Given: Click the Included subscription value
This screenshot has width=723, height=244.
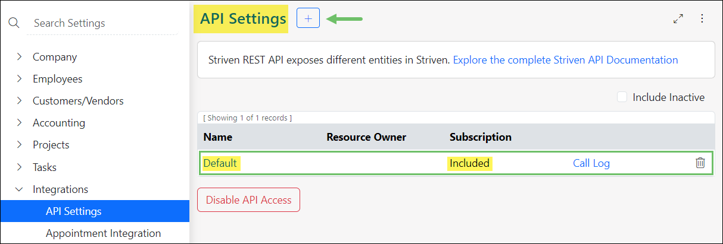Looking at the screenshot, I should 470,163.
